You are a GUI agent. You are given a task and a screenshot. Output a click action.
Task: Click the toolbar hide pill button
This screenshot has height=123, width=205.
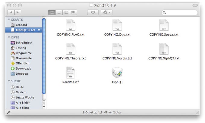point(195,5)
